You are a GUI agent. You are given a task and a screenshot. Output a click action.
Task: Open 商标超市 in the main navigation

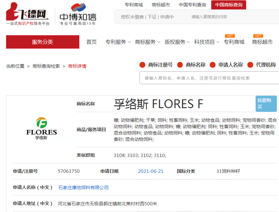point(262,42)
